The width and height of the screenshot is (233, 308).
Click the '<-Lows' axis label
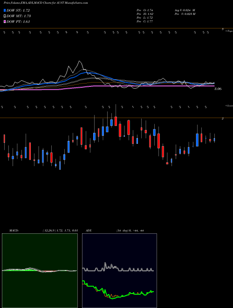[x=229, y=105]
